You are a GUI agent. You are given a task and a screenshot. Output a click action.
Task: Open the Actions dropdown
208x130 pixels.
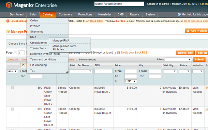178,59
